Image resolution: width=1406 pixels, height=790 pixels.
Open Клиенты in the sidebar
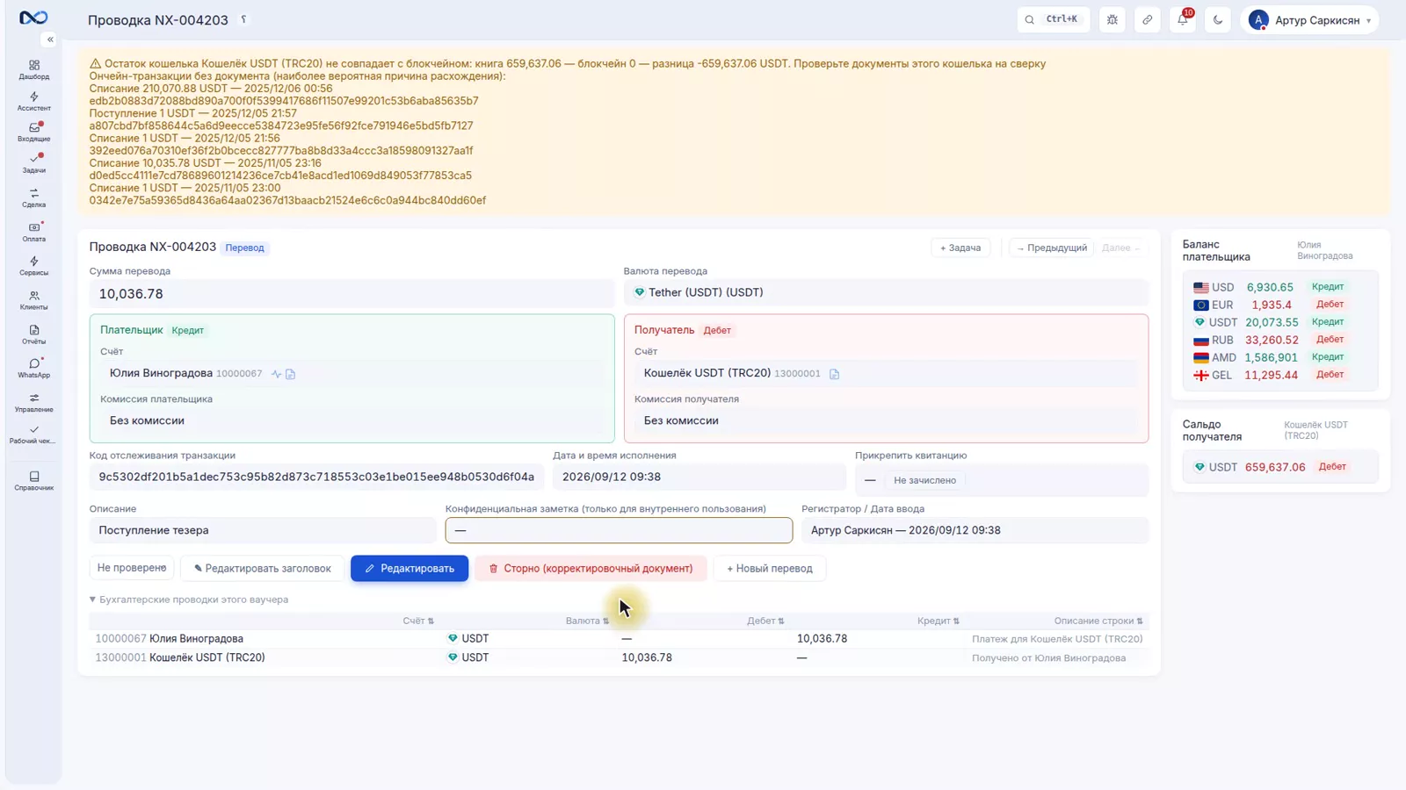point(33,300)
